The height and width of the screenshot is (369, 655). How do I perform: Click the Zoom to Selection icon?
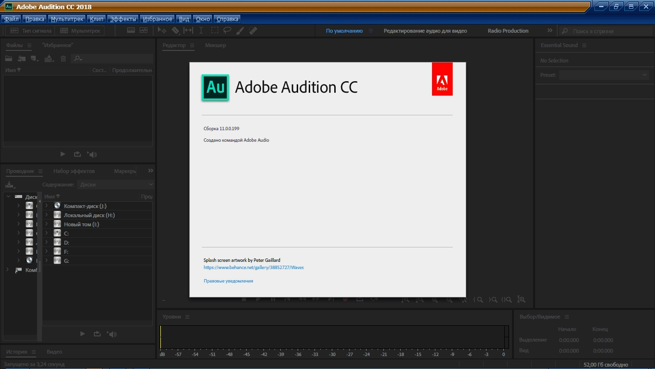507,299
